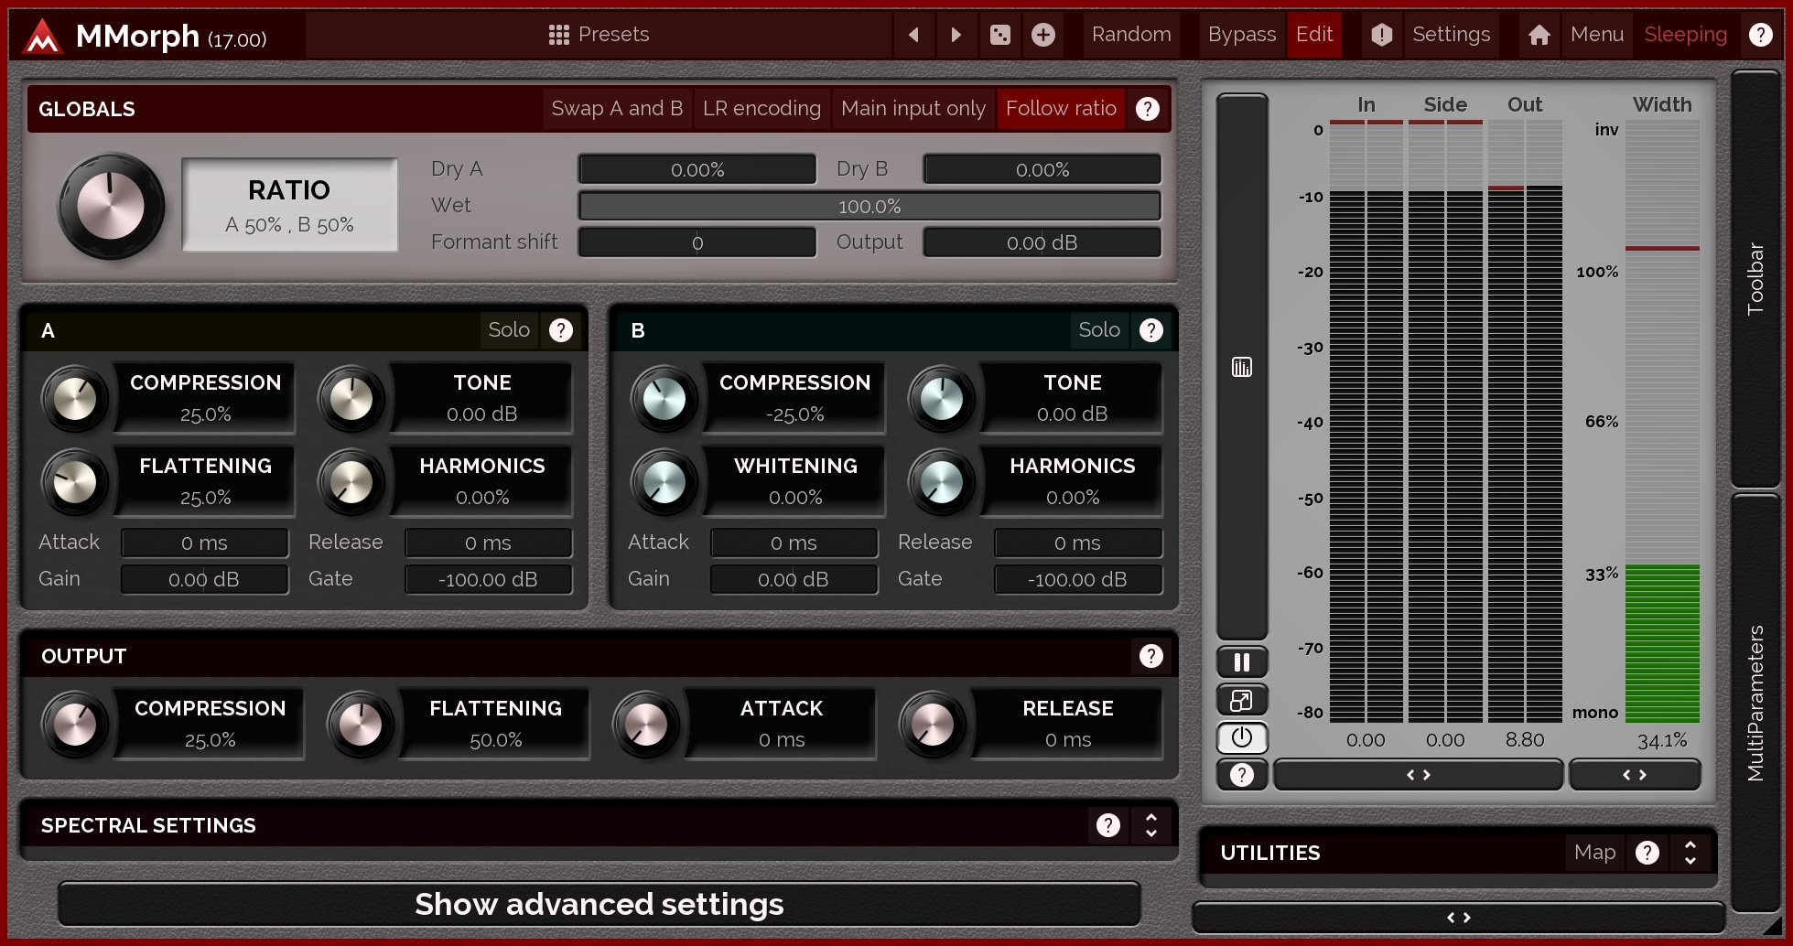Viewport: 1793px width, 946px height.
Task: Click the previous preset arrow
Action: (913, 35)
